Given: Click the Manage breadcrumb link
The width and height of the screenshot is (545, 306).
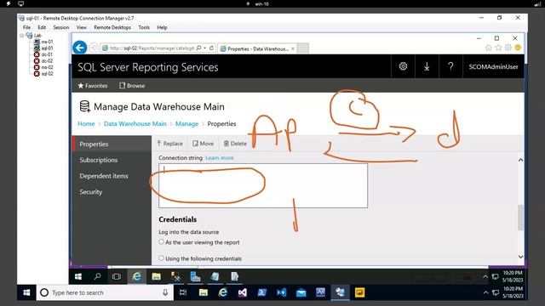Looking at the screenshot, I should coord(186,124).
